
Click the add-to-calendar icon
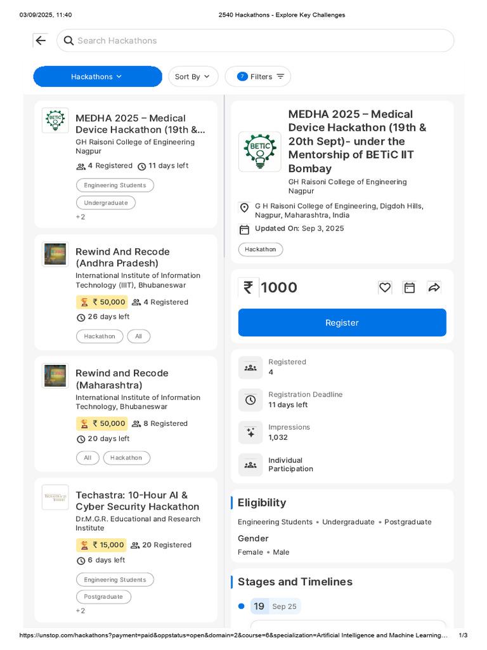[x=410, y=288]
